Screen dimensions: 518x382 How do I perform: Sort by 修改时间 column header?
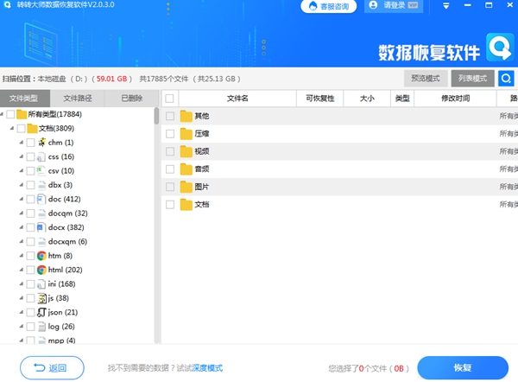pyautogui.click(x=455, y=99)
